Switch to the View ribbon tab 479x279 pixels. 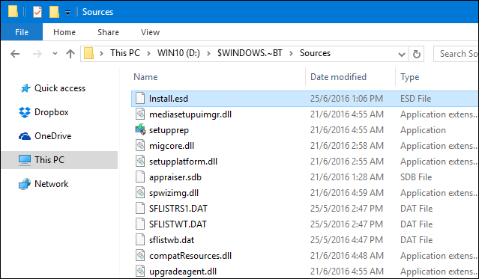(x=150, y=32)
